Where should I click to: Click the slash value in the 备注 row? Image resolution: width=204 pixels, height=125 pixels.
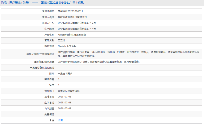(x=58, y=85)
